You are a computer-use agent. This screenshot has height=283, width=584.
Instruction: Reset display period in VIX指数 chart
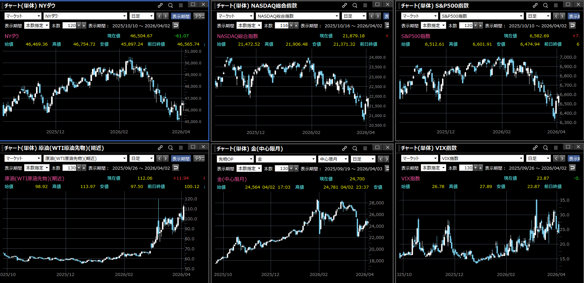point(573,168)
